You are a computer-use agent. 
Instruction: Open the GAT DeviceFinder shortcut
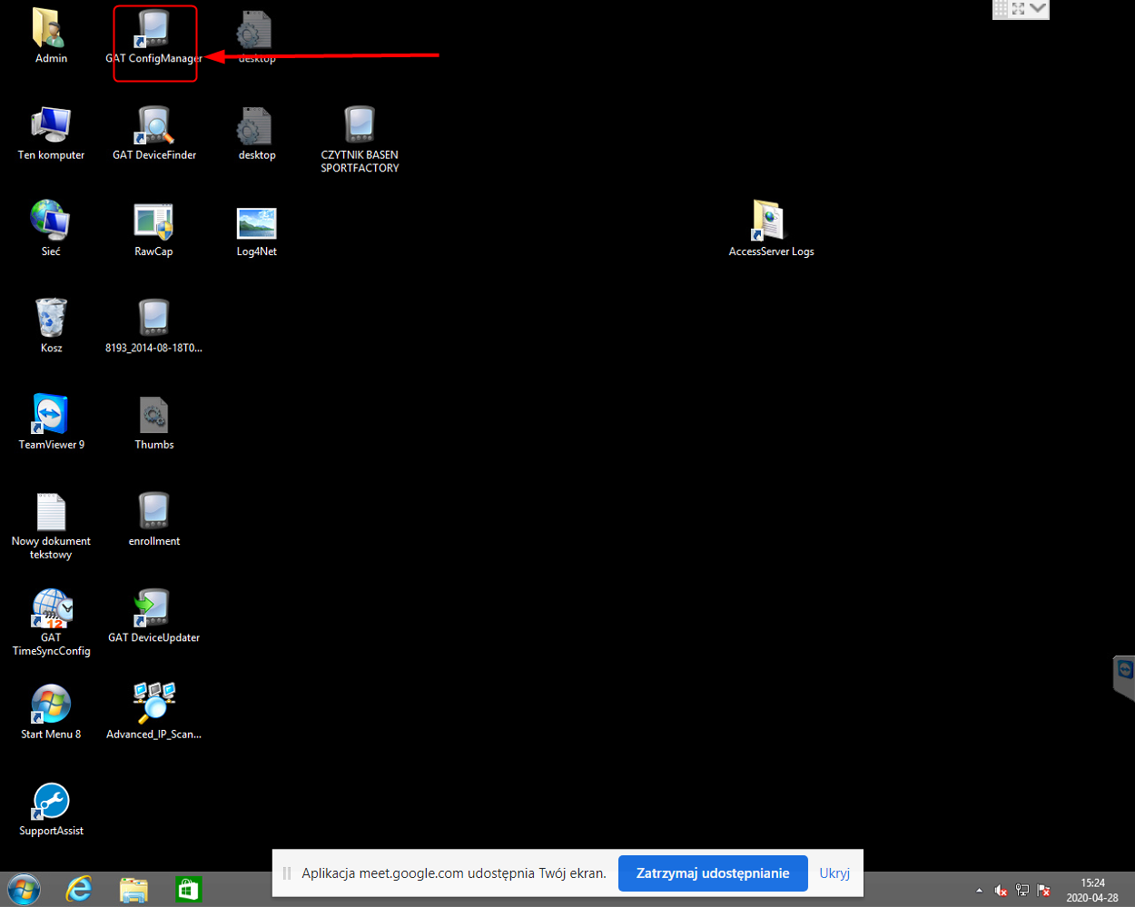pyautogui.click(x=154, y=127)
